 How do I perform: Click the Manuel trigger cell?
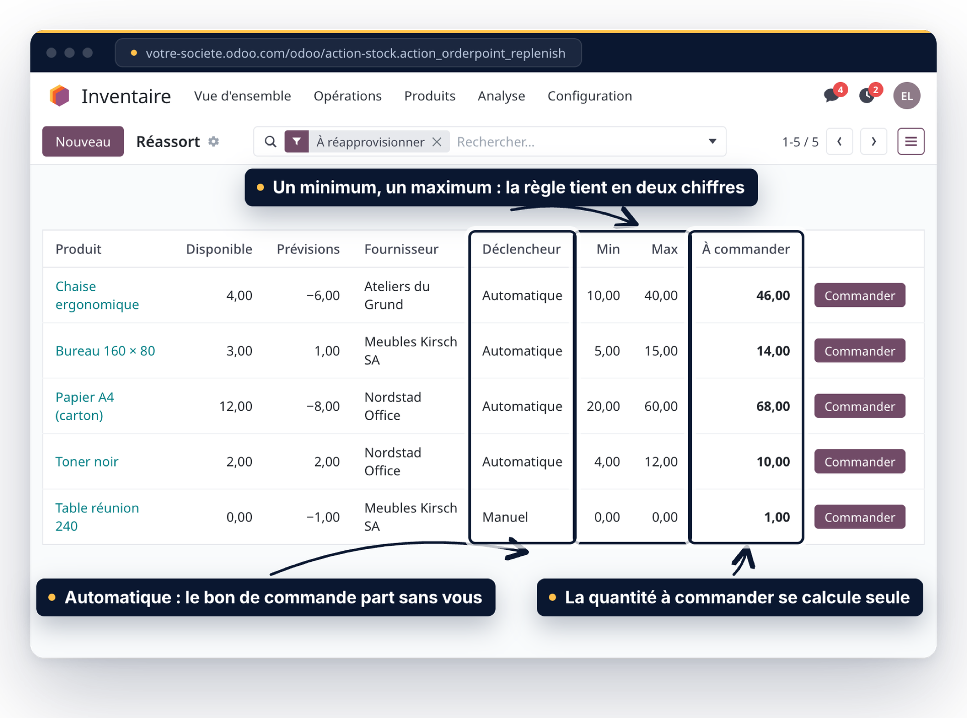[505, 517]
